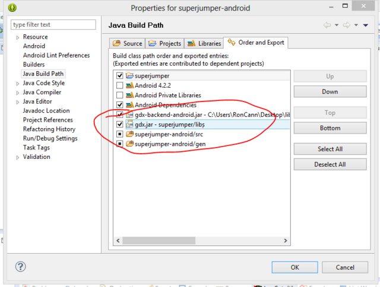Click the back navigation arrow icon

point(327,25)
